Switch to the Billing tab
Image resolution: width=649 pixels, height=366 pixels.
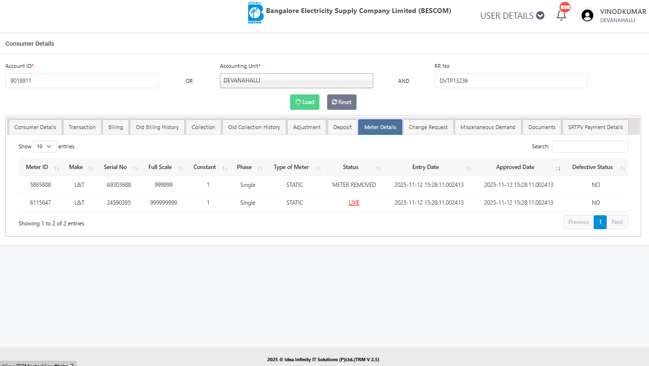[x=115, y=127]
